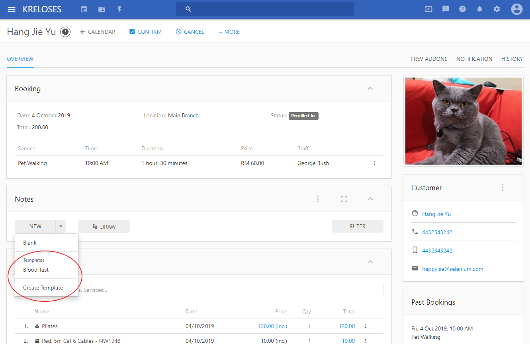The image size is (530, 344).
Task: Collapse the Notes panel
Action: coord(370,199)
